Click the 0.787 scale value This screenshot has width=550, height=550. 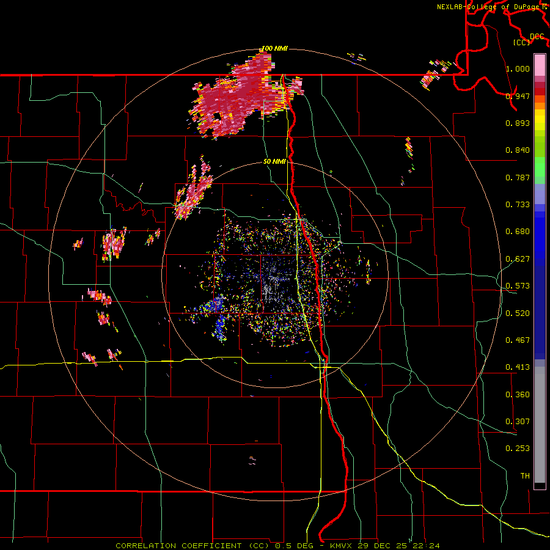518,177
